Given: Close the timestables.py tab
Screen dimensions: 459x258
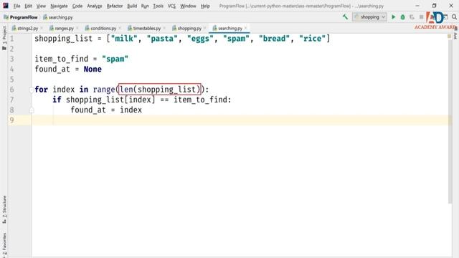Looking at the screenshot, I should [164, 28].
